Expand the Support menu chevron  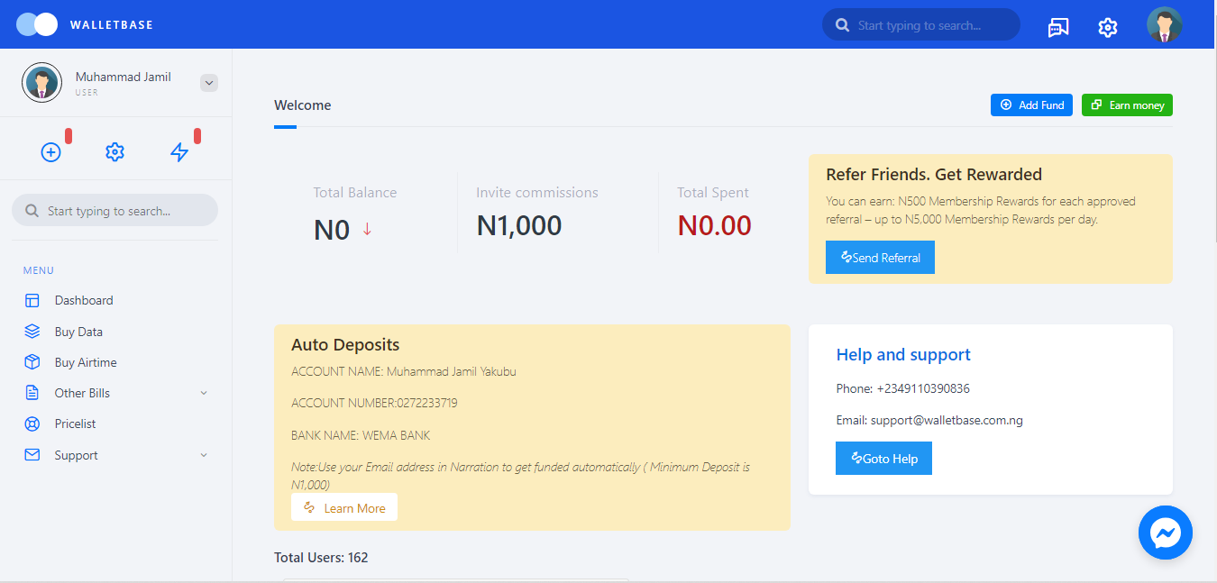pyautogui.click(x=204, y=455)
